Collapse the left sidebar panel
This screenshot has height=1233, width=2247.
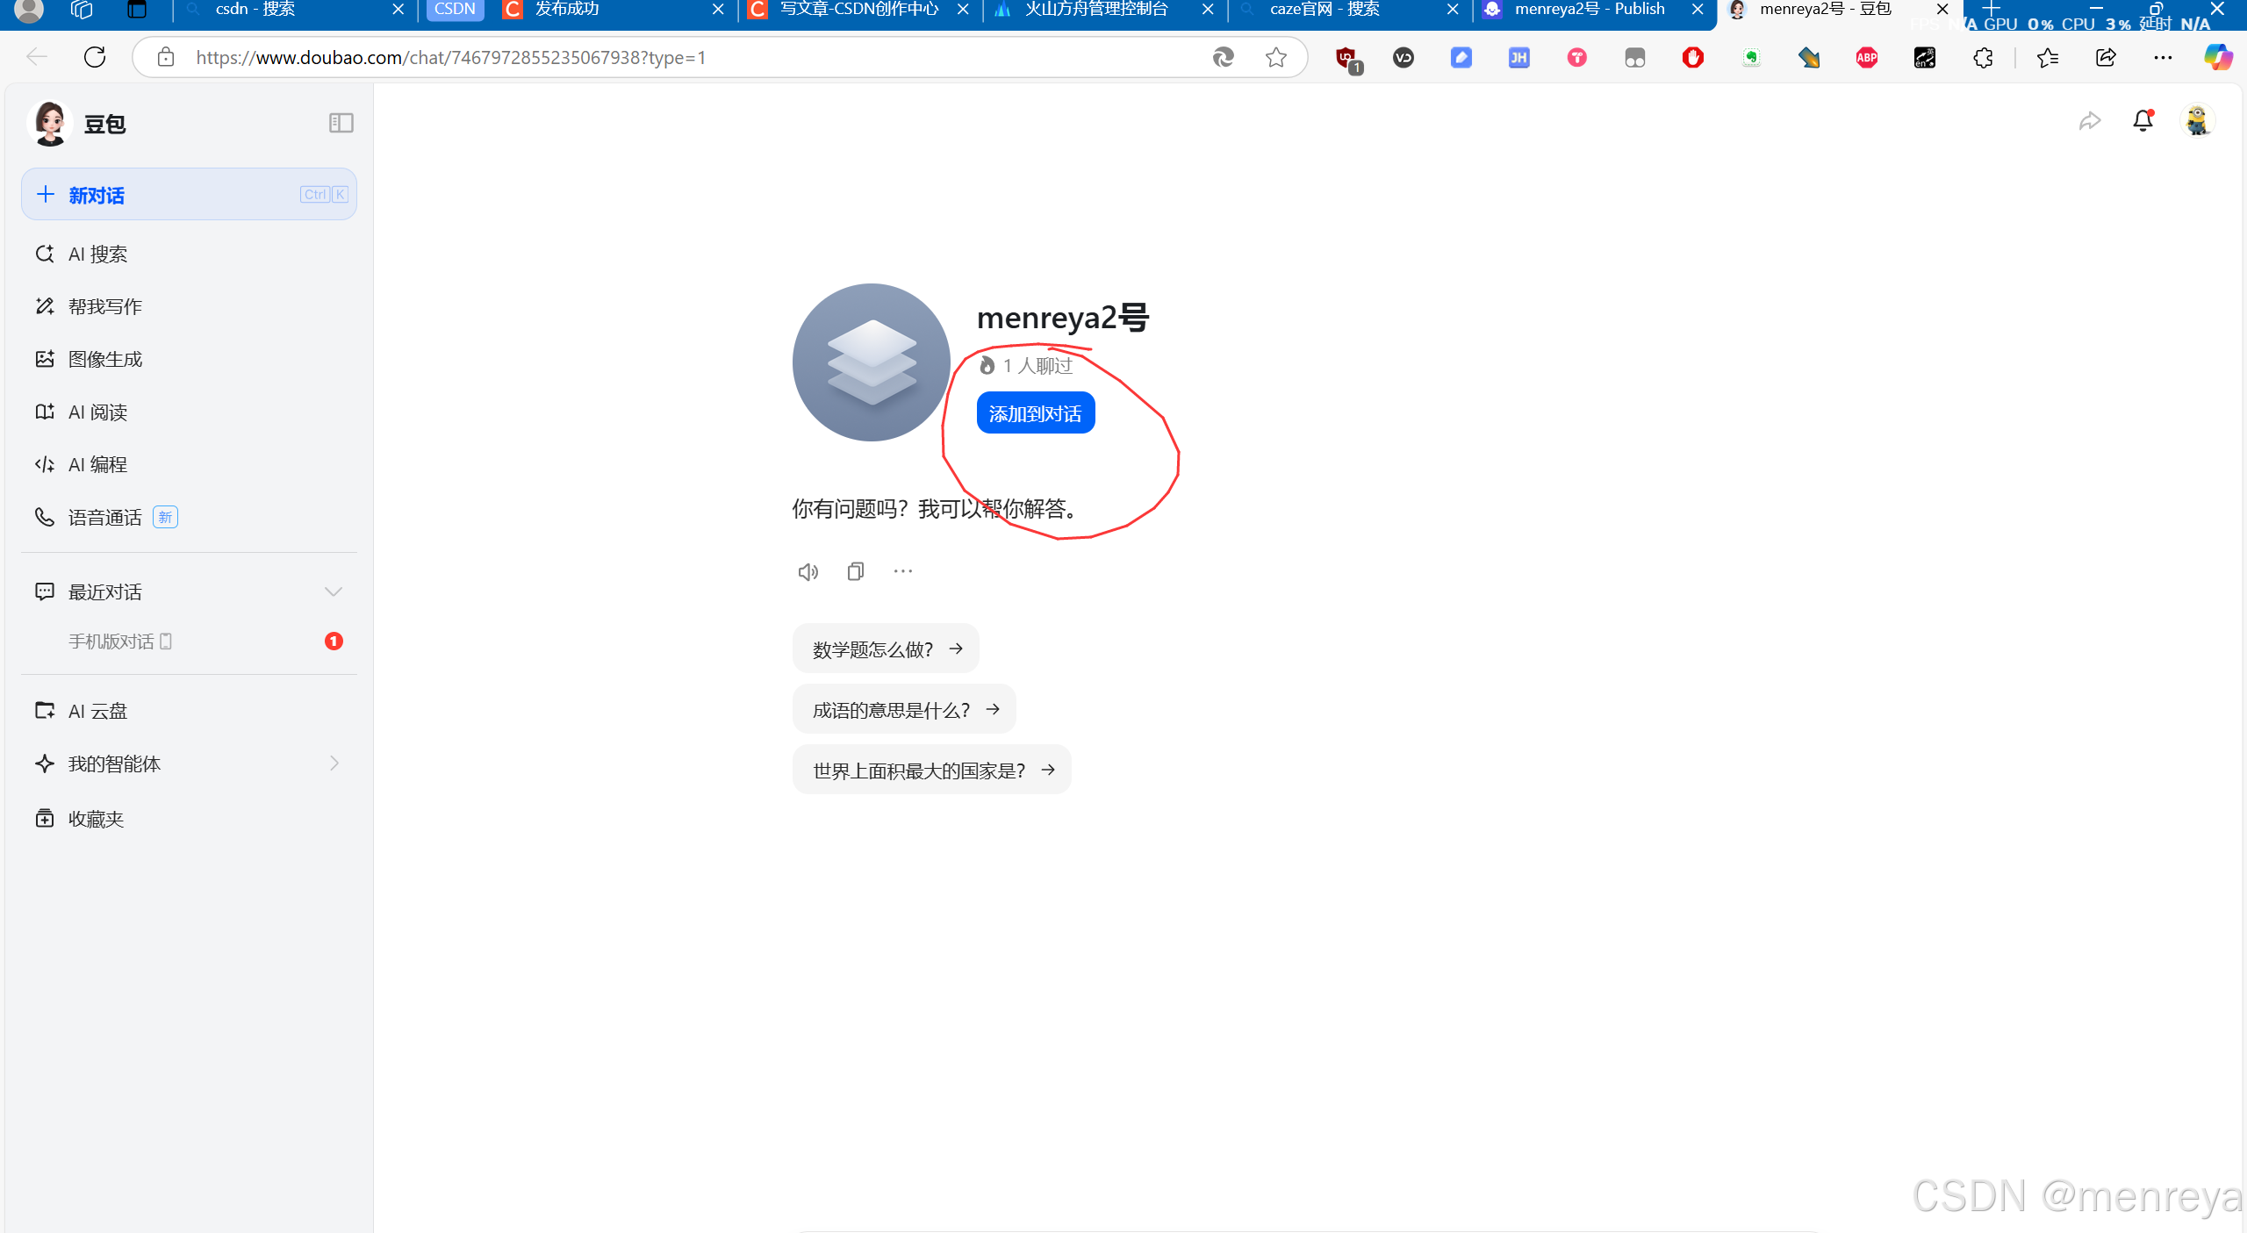click(x=341, y=123)
